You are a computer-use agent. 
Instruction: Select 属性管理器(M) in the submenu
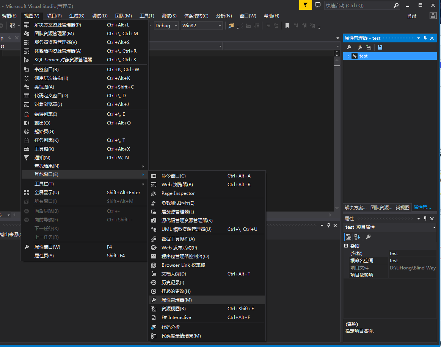coord(207,300)
